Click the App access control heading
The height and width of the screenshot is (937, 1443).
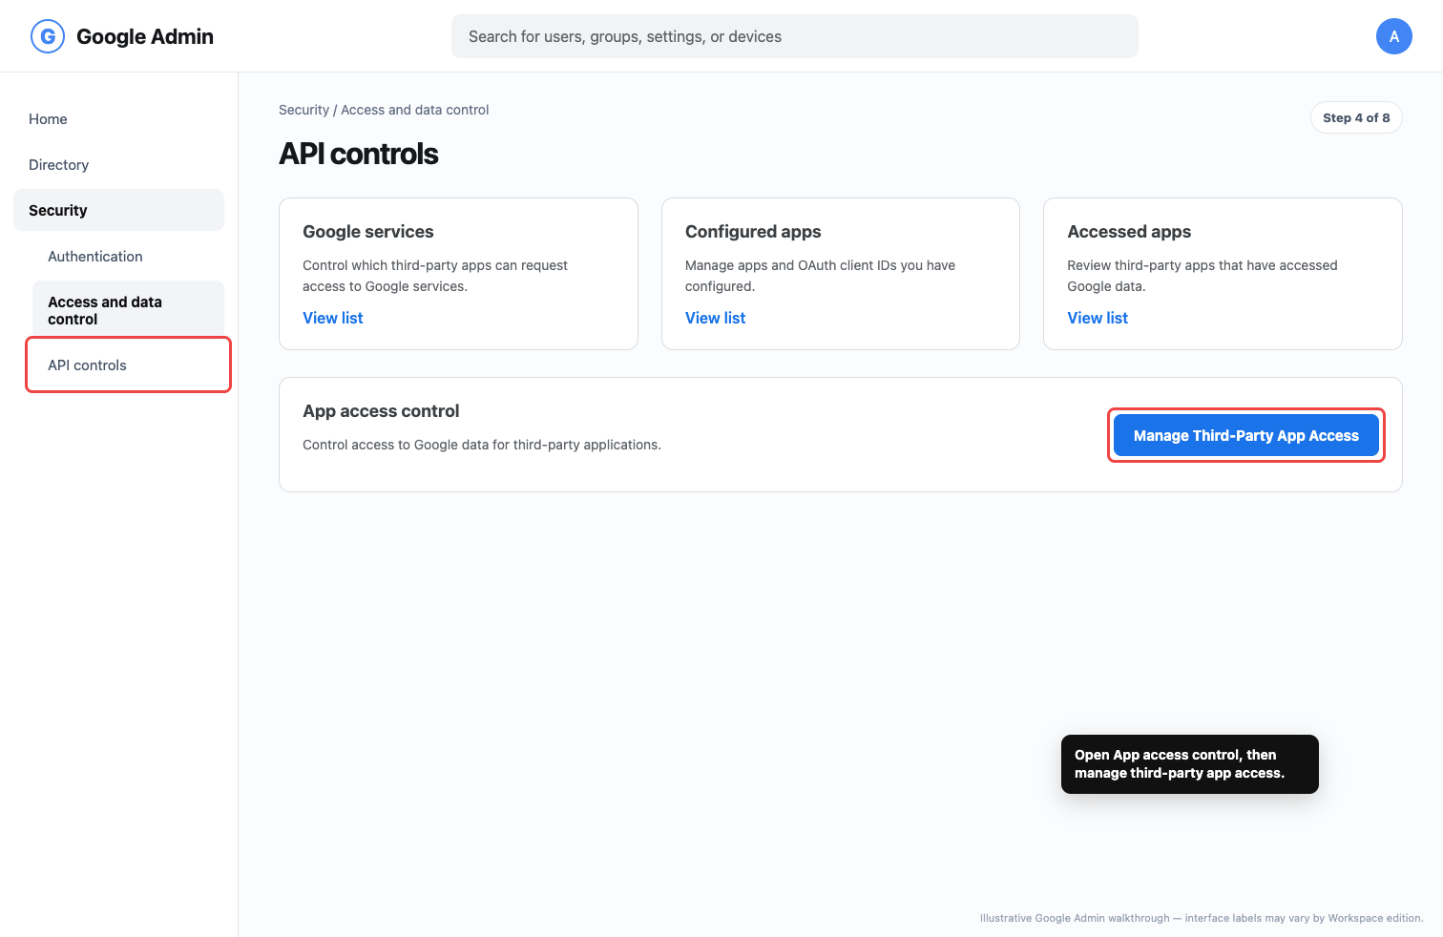(381, 411)
